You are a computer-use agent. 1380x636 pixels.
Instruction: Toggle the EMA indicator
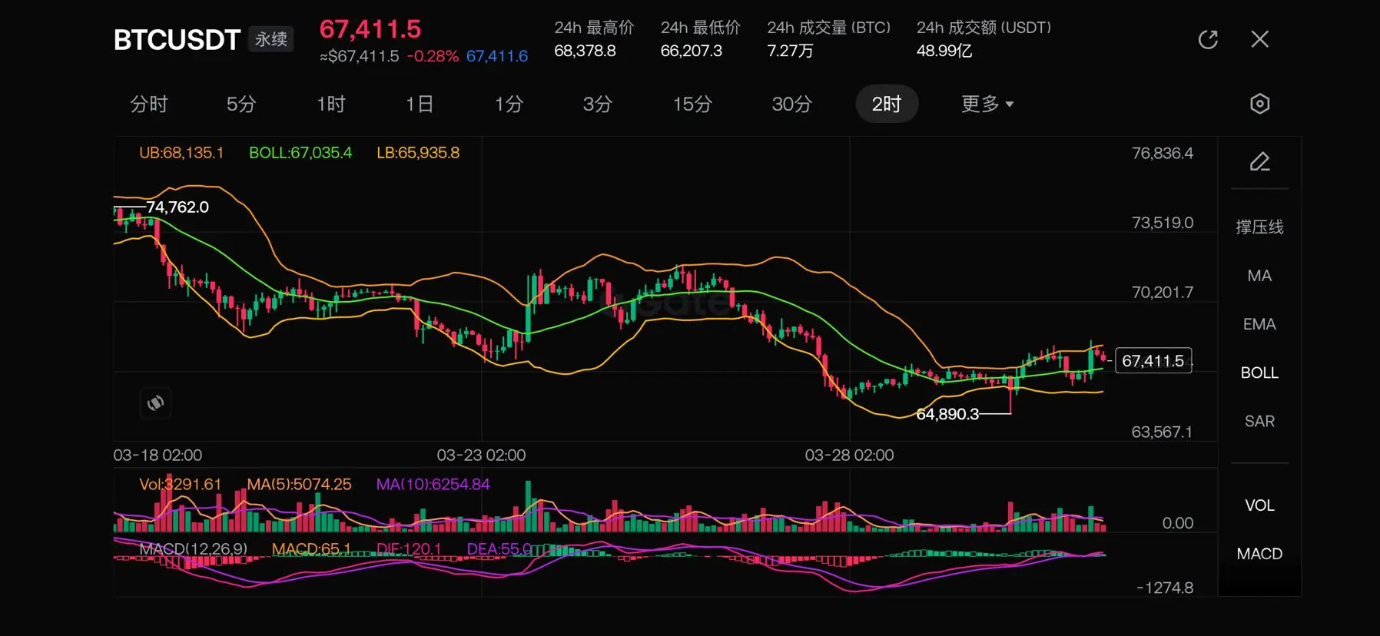click(1259, 324)
